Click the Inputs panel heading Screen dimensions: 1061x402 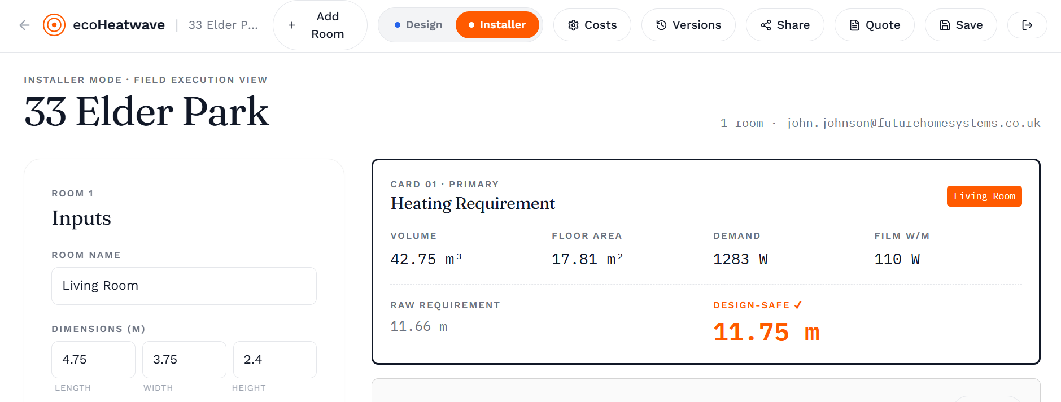click(81, 218)
